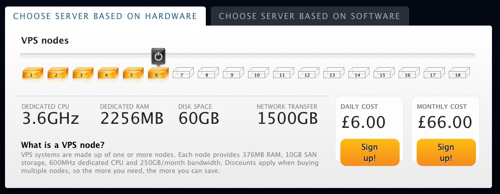Viewport: 500px width, 194px height.
Task: Select VPS node box number 3
Action: [x=83, y=73]
